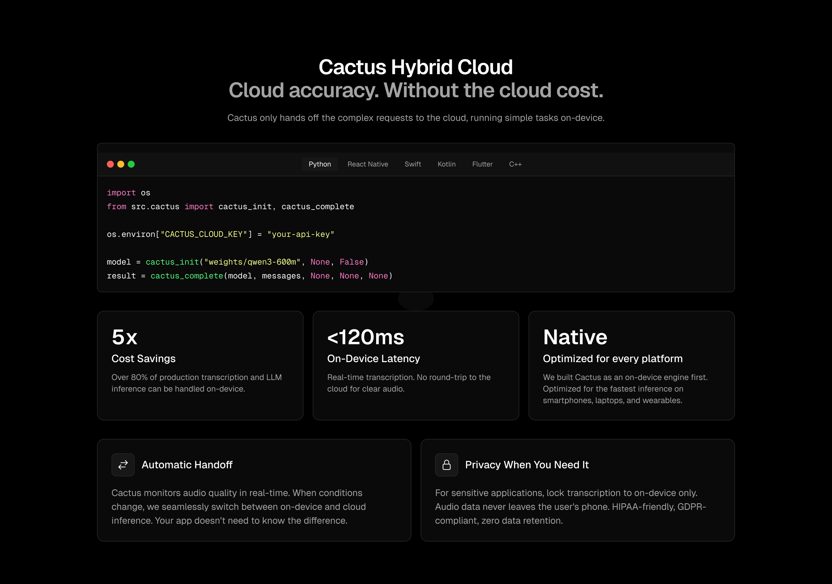Click the cactus_complete call in result line
This screenshot has width=832, height=584.
point(187,276)
